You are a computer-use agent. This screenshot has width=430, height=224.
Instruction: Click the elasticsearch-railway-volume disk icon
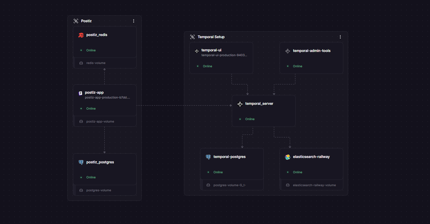[287, 185]
